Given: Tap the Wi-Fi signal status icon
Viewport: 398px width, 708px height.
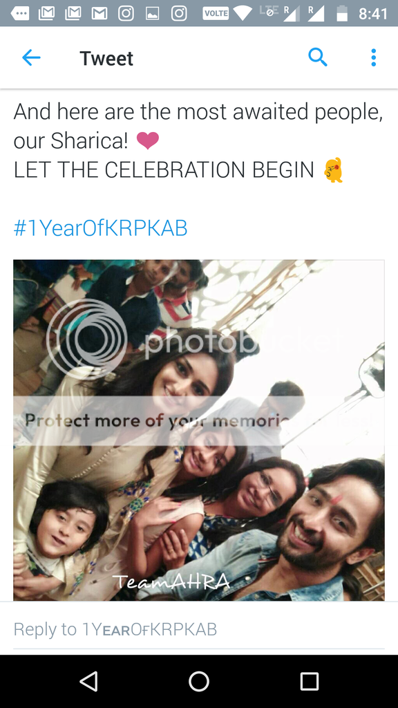Looking at the screenshot, I should (243, 14).
